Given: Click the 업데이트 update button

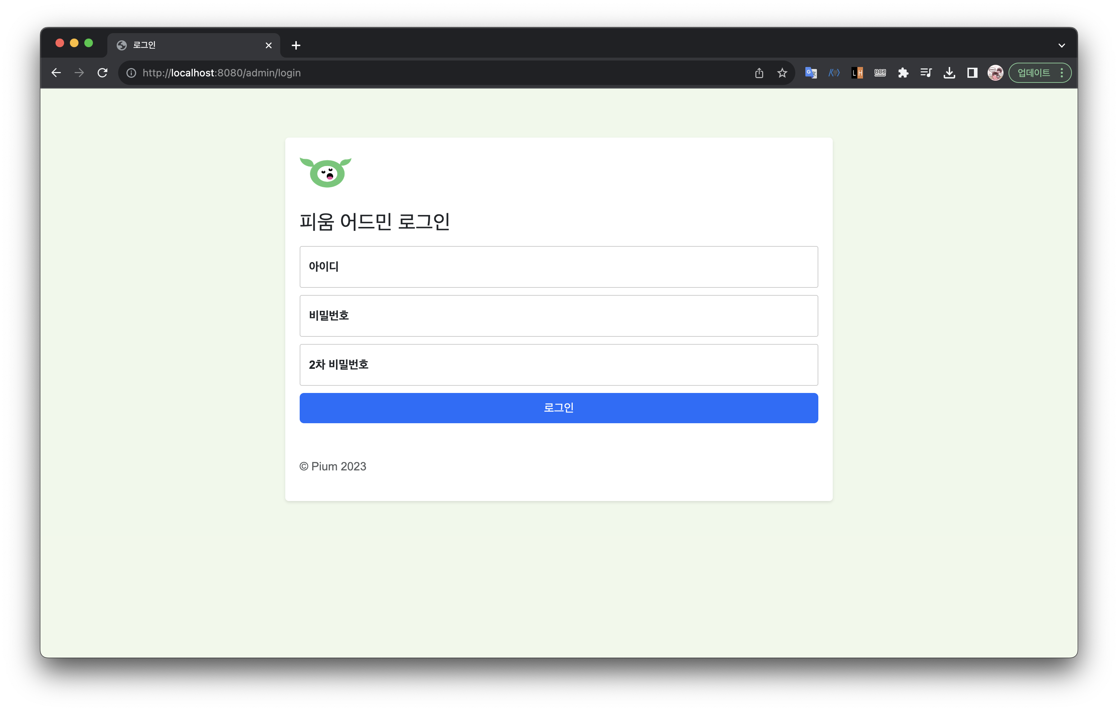Looking at the screenshot, I should [x=1033, y=73].
